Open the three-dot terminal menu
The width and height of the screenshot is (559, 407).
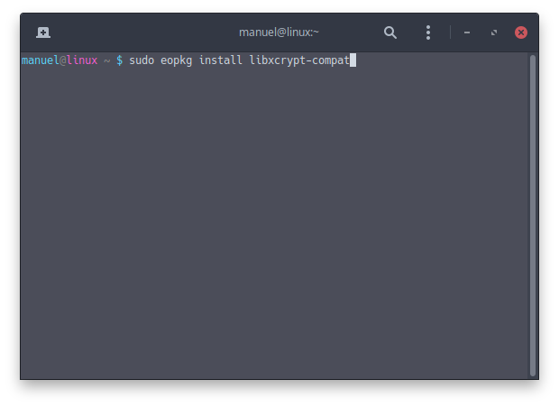tap(428, 32)
